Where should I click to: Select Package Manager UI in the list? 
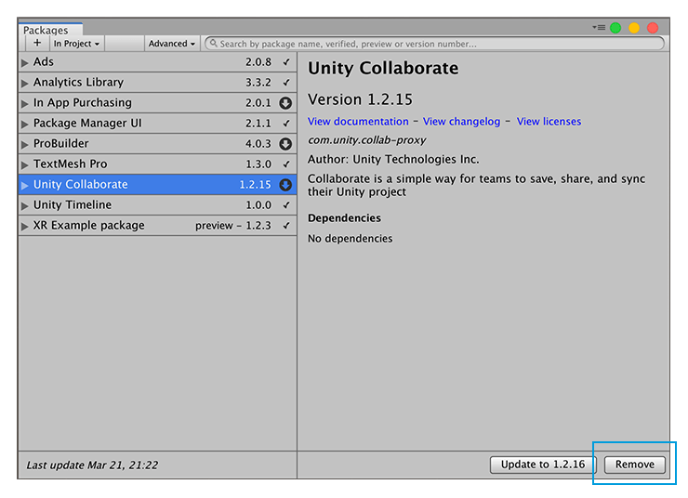click(x=87, y=124)
